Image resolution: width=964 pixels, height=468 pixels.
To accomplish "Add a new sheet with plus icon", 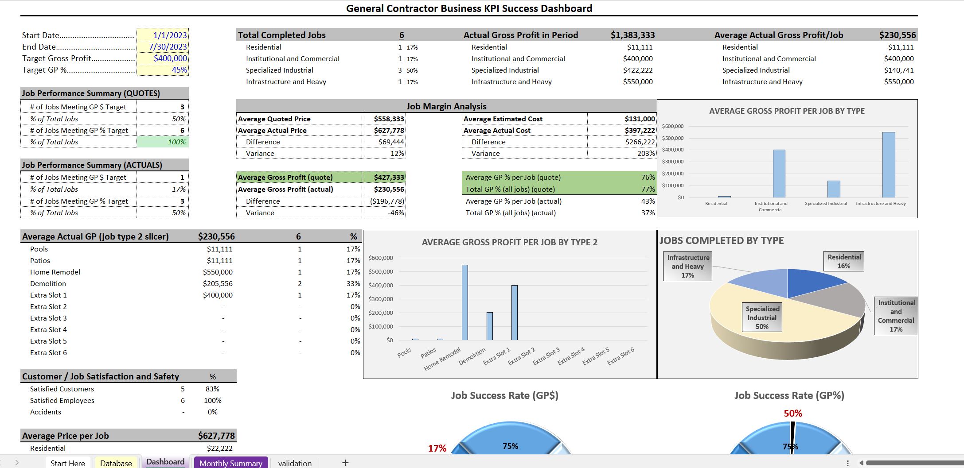I will point(345,463).
